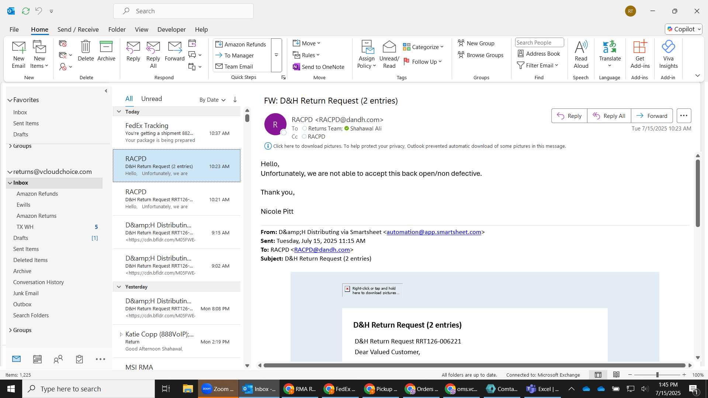Collapse the returns@vcloudchoice.com account tree
This screenshot has width=708, height=398.
coord(10,172)
